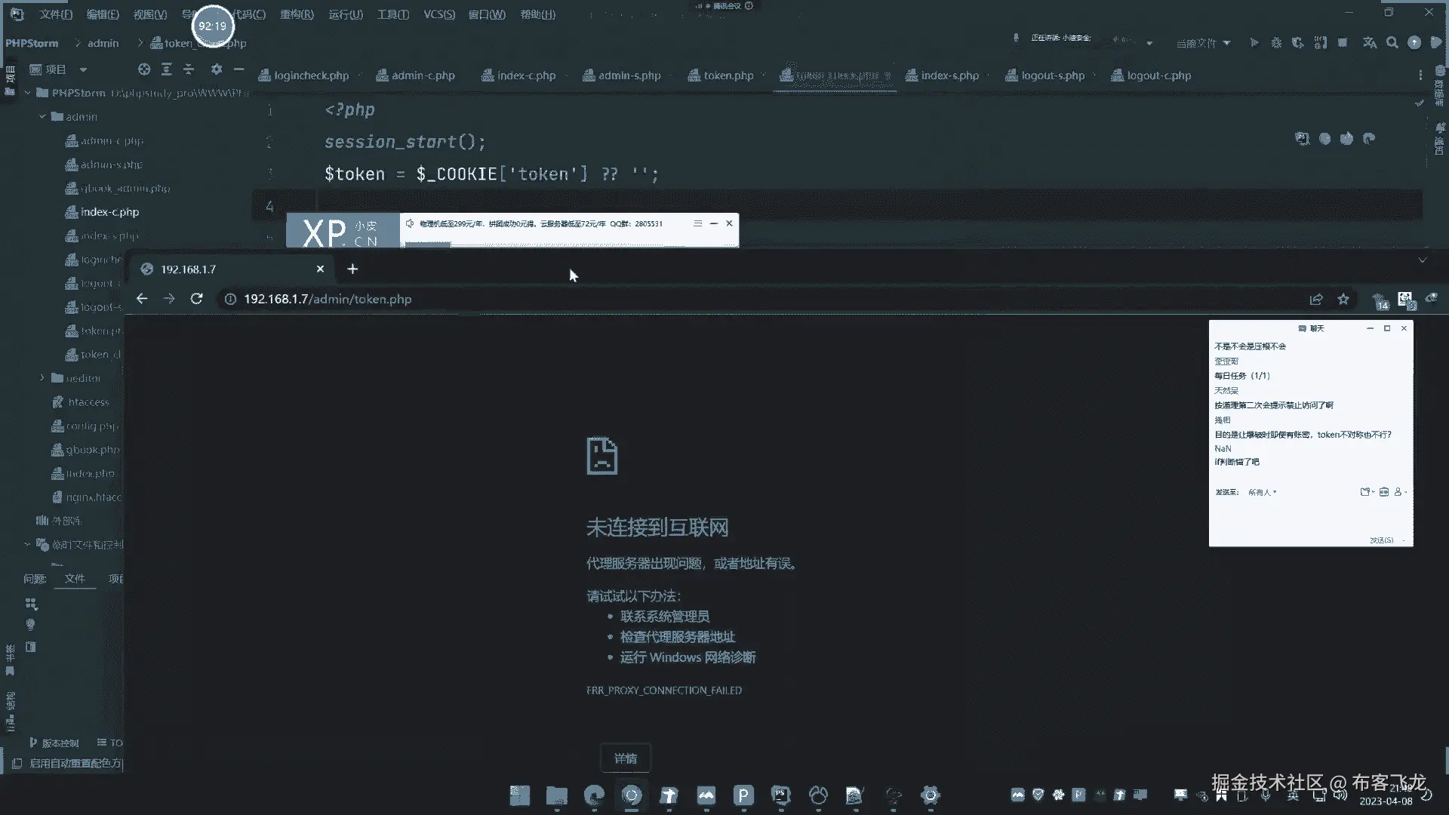Expand the ueditor folder

coord(42,378)
